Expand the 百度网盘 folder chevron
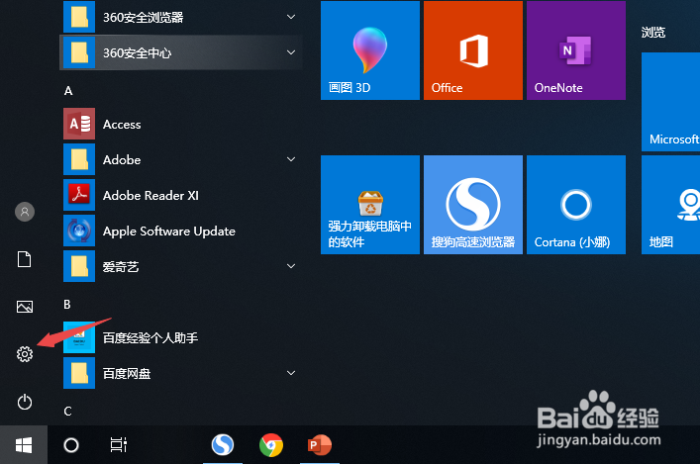 [291, 373]
